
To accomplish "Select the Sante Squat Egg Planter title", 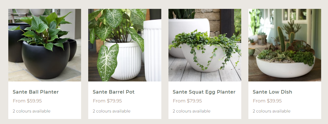I will pos(204,92).
